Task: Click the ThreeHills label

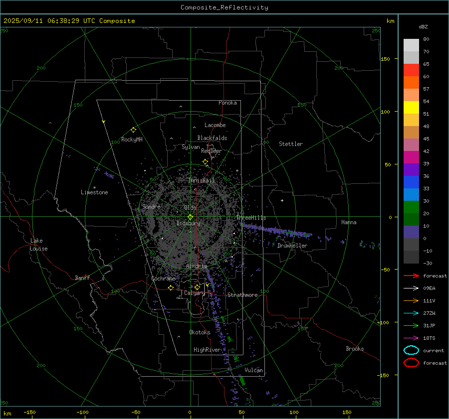Action: point(251,218)
